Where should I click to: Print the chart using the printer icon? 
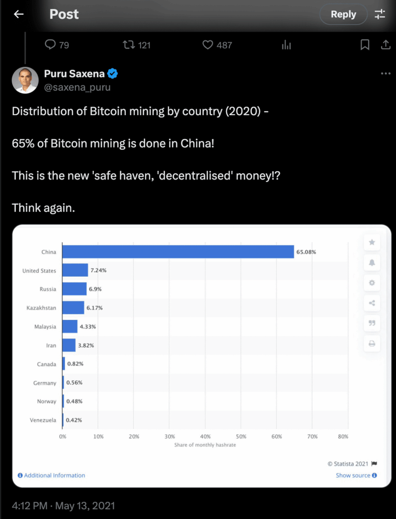pos(372,344)
